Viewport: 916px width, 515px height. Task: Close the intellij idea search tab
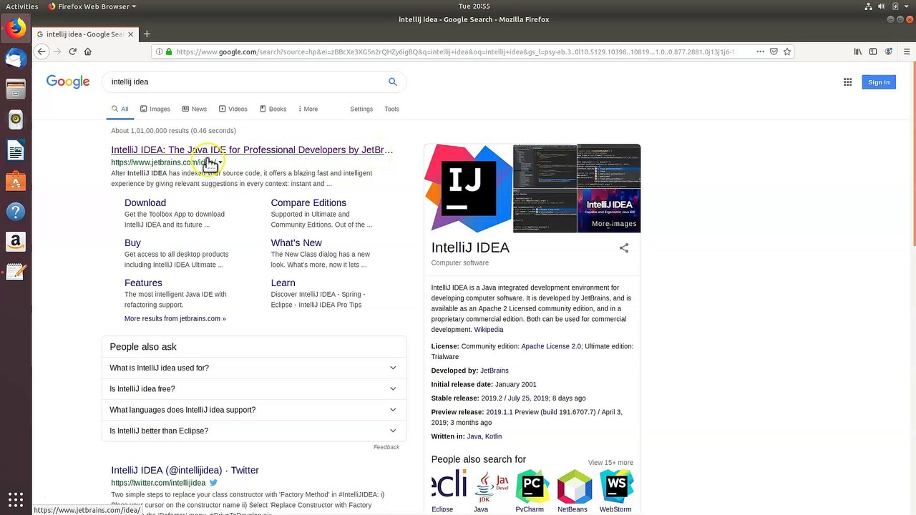click(x=131, y=34)
